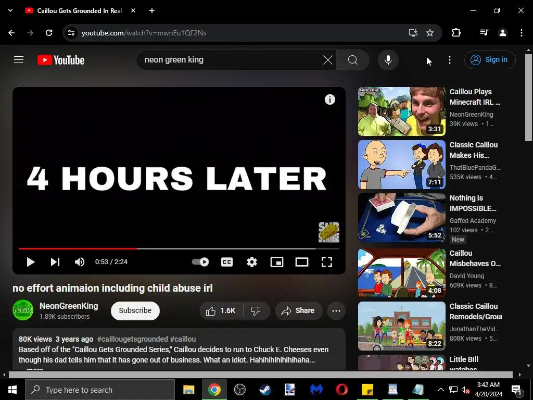Open File Explorer from taskbar
The image size is (533, 400).
pos(188,390)
